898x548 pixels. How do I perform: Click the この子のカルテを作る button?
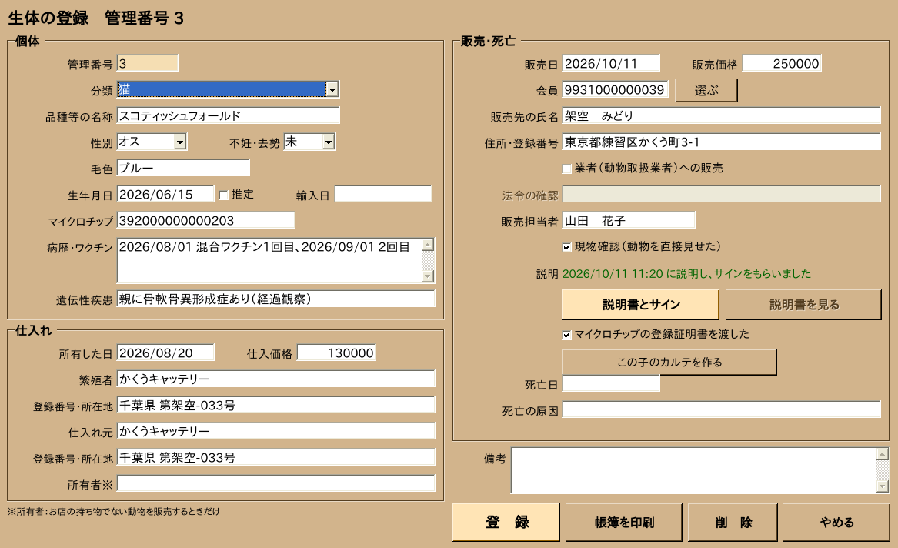[669, 363]
